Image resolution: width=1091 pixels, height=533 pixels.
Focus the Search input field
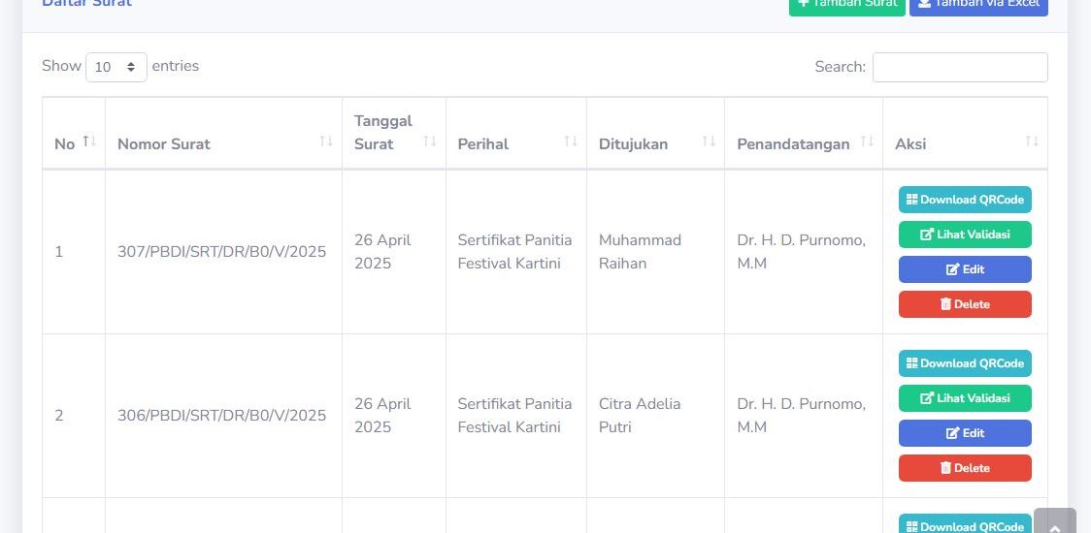(x=959, y=67)
